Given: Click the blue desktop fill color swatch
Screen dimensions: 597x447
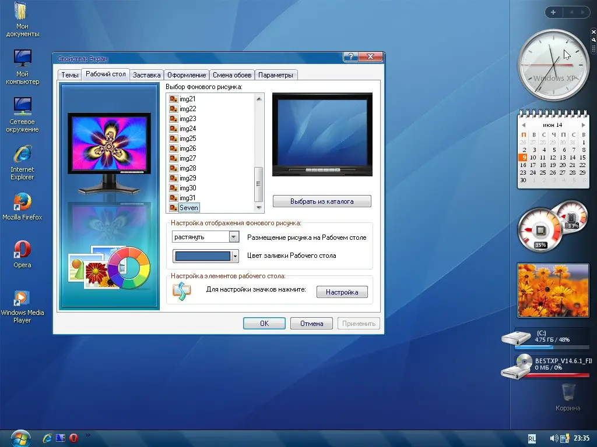Looking at the screenshot, I should point(202,256).
